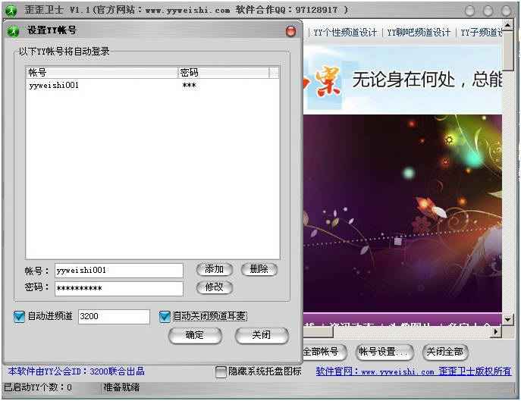Click the horizontal scrollbar thumb
This screenshot has height=401, width=521.
coord(318,331)
